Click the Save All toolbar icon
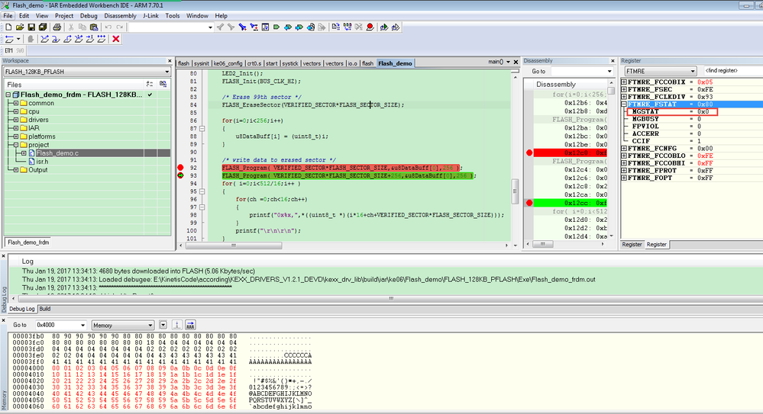The width and height of the screenshot is (763, 414). (x=44, y=27)
